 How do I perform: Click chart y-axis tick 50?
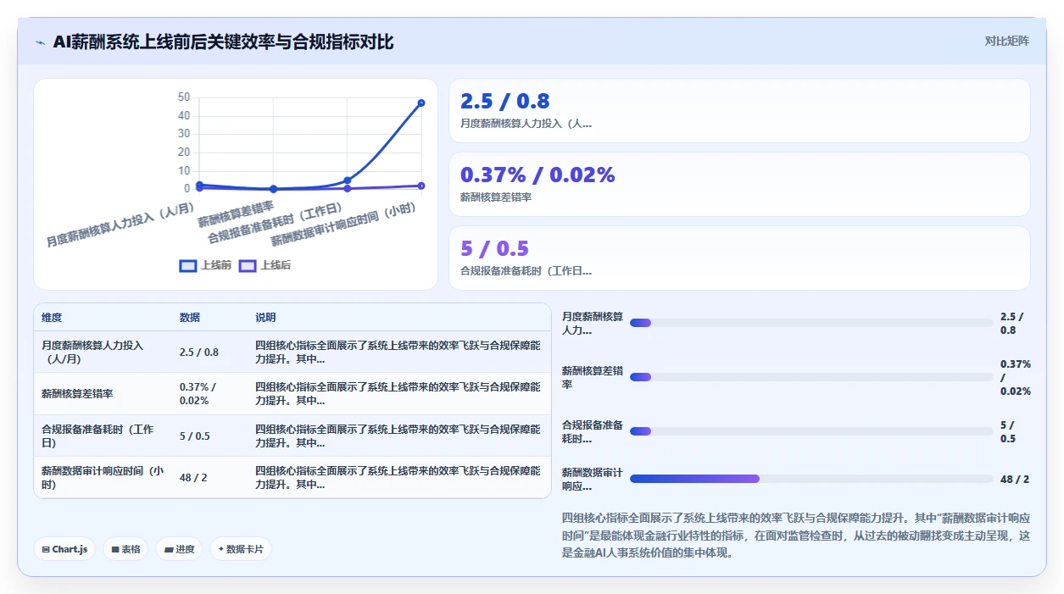click(x=184, y=97)
